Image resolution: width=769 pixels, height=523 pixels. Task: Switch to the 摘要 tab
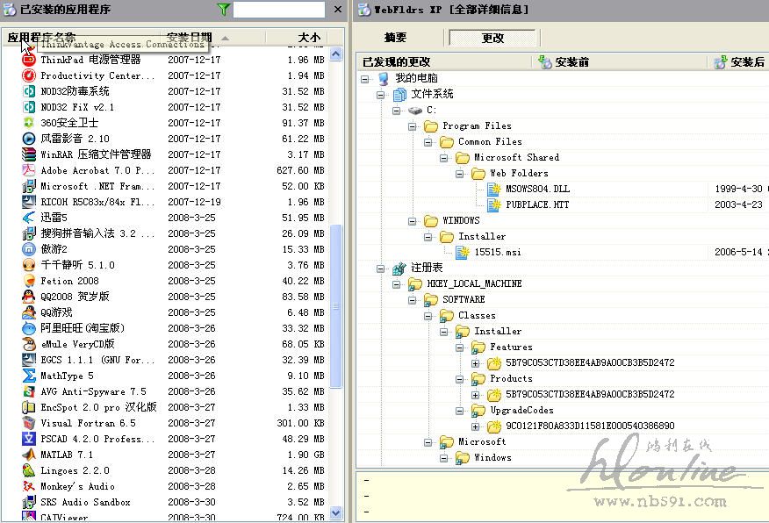pos(395,38)
